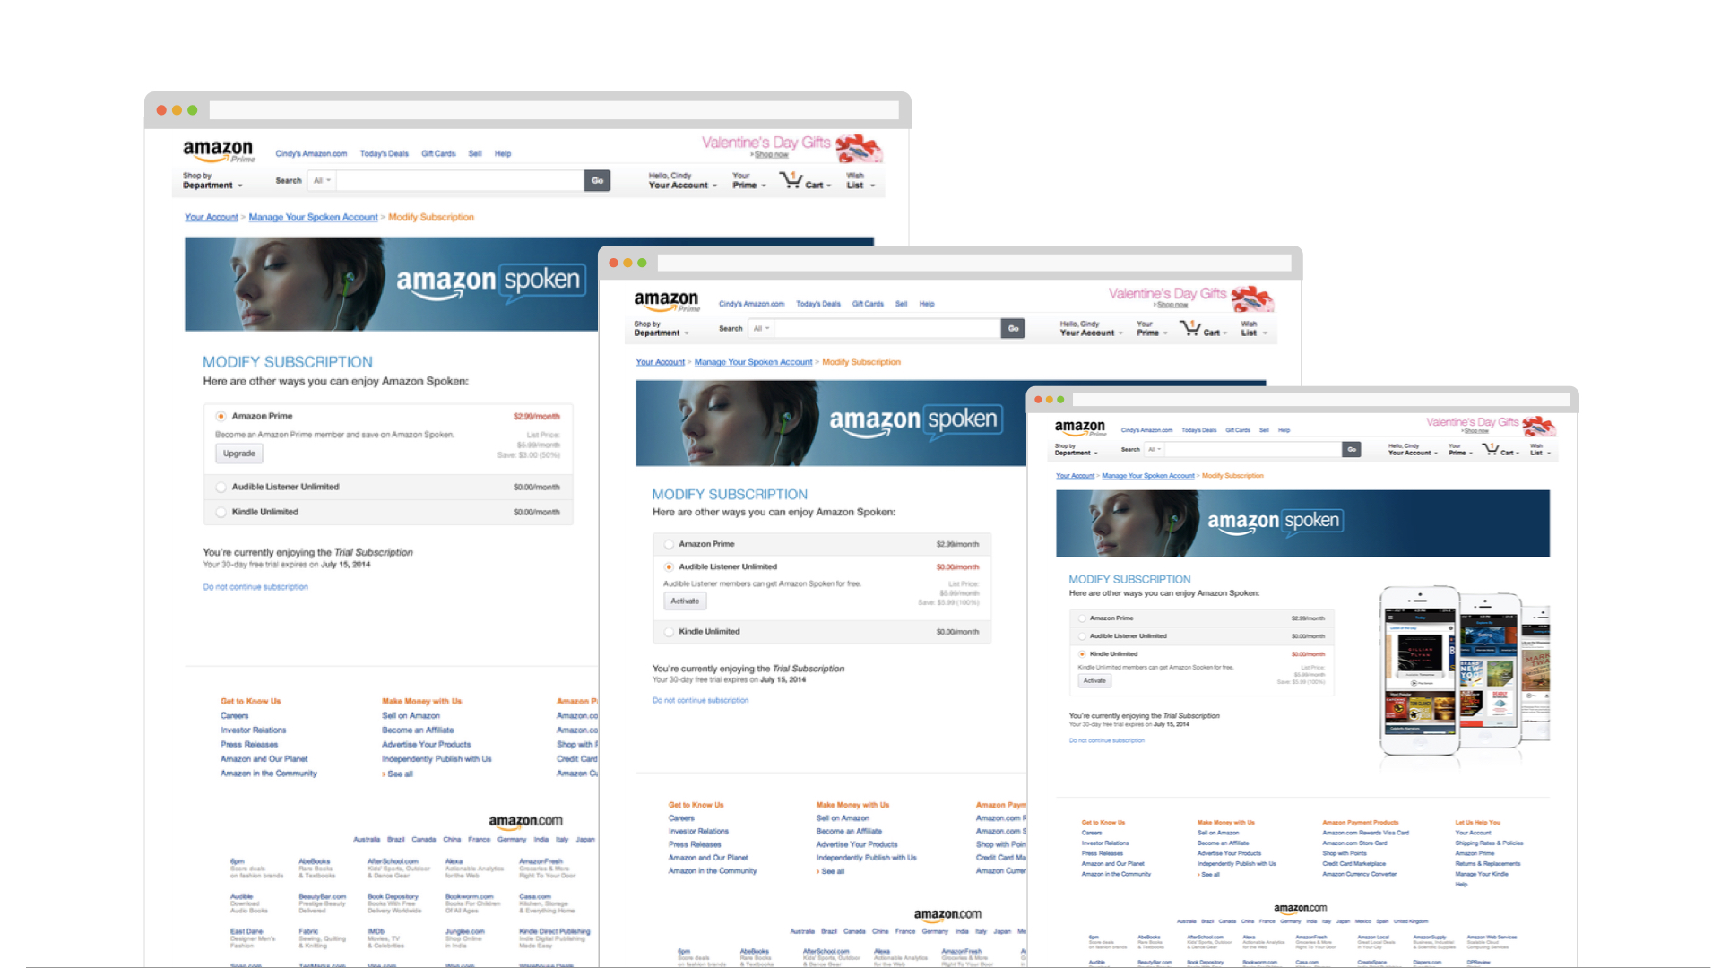This screenshot has width=1721, height=968.
Task: Click the Activate button in the middle window
Action: point(685,601)
